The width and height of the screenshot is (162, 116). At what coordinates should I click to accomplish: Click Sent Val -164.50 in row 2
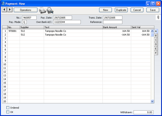click(141, 35)
